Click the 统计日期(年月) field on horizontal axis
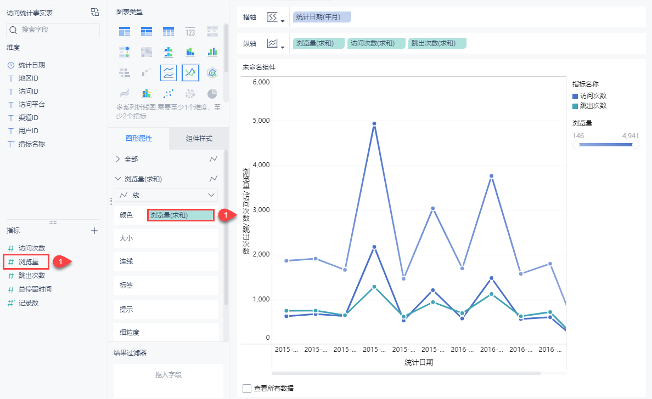The width and height of the screenshot is (652, 399). (x=322, y=17)
